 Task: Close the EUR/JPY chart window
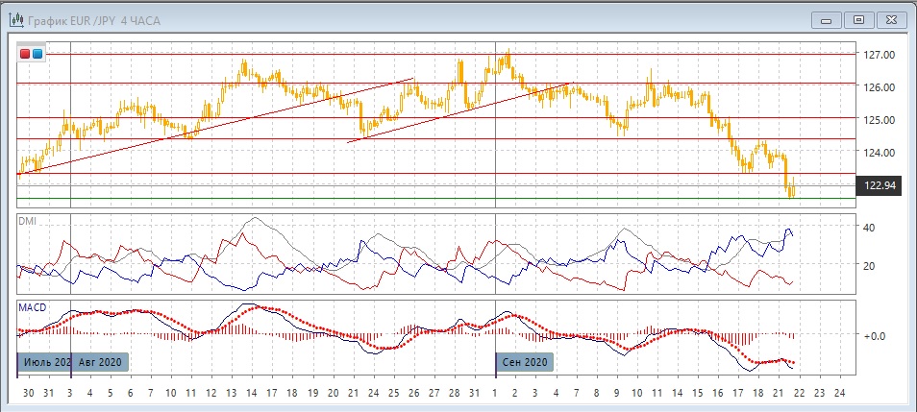click(891, 19)
